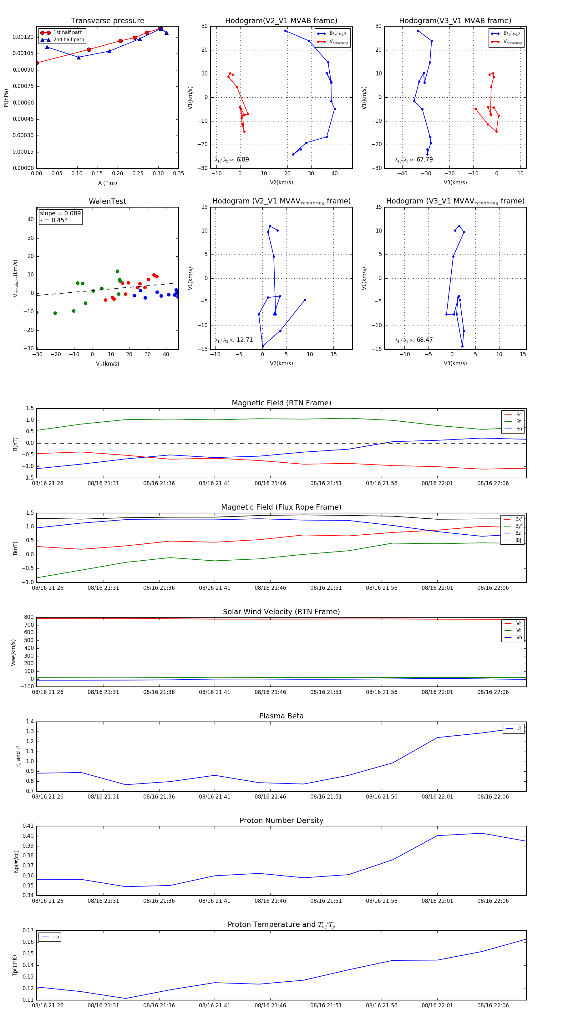
Task: Click the "Tp(10⁶K)" y-axis label
Action: point(15,965)
